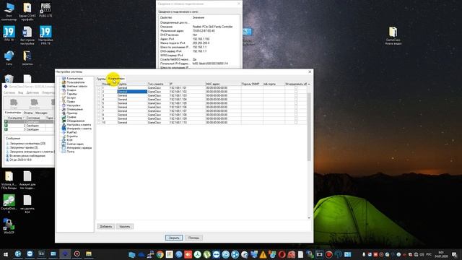Viewport: 462px width, 260px height.
Task: Click the Оповещения icon in settings tree
Action: [64, 109]
